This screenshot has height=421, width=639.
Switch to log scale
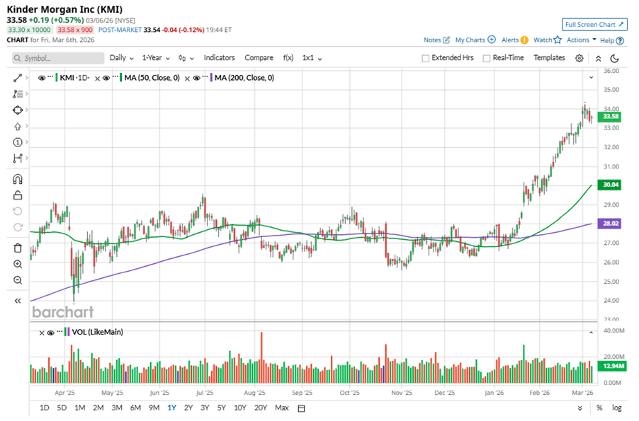tap(617, 408)
